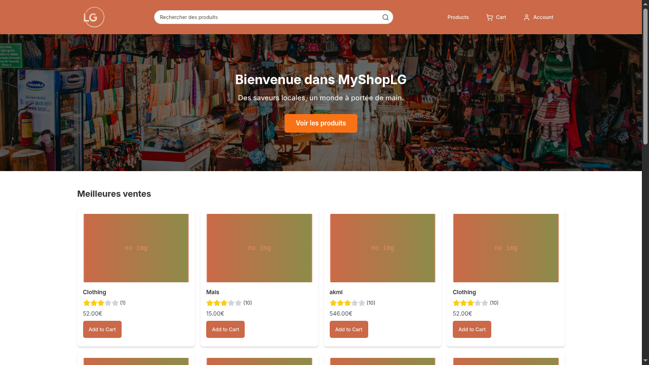Add the Clothing item with 1 review to cart

tap(102, 329)
